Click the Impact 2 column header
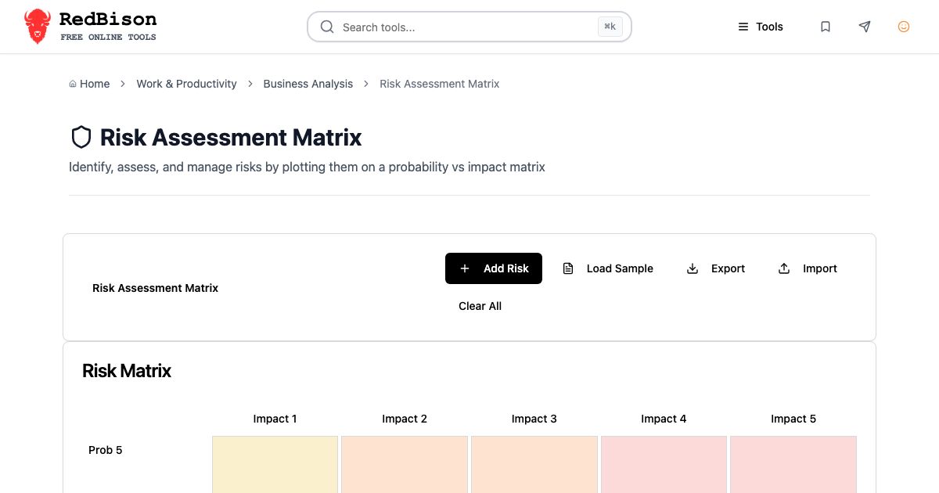This screenshot has width=939, height=493. pos(405,419)
